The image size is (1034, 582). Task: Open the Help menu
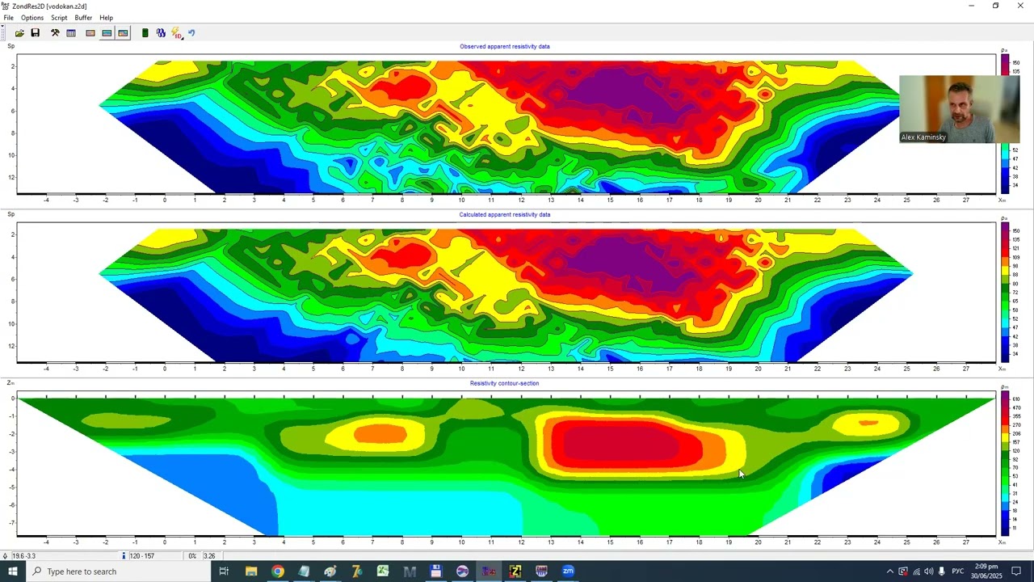tap(106, 18)
